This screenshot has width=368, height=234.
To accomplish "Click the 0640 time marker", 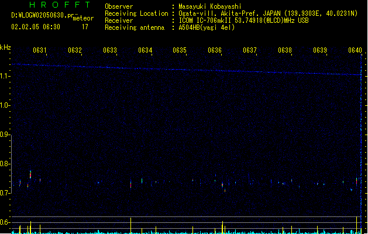I will (x=355, y=50).
